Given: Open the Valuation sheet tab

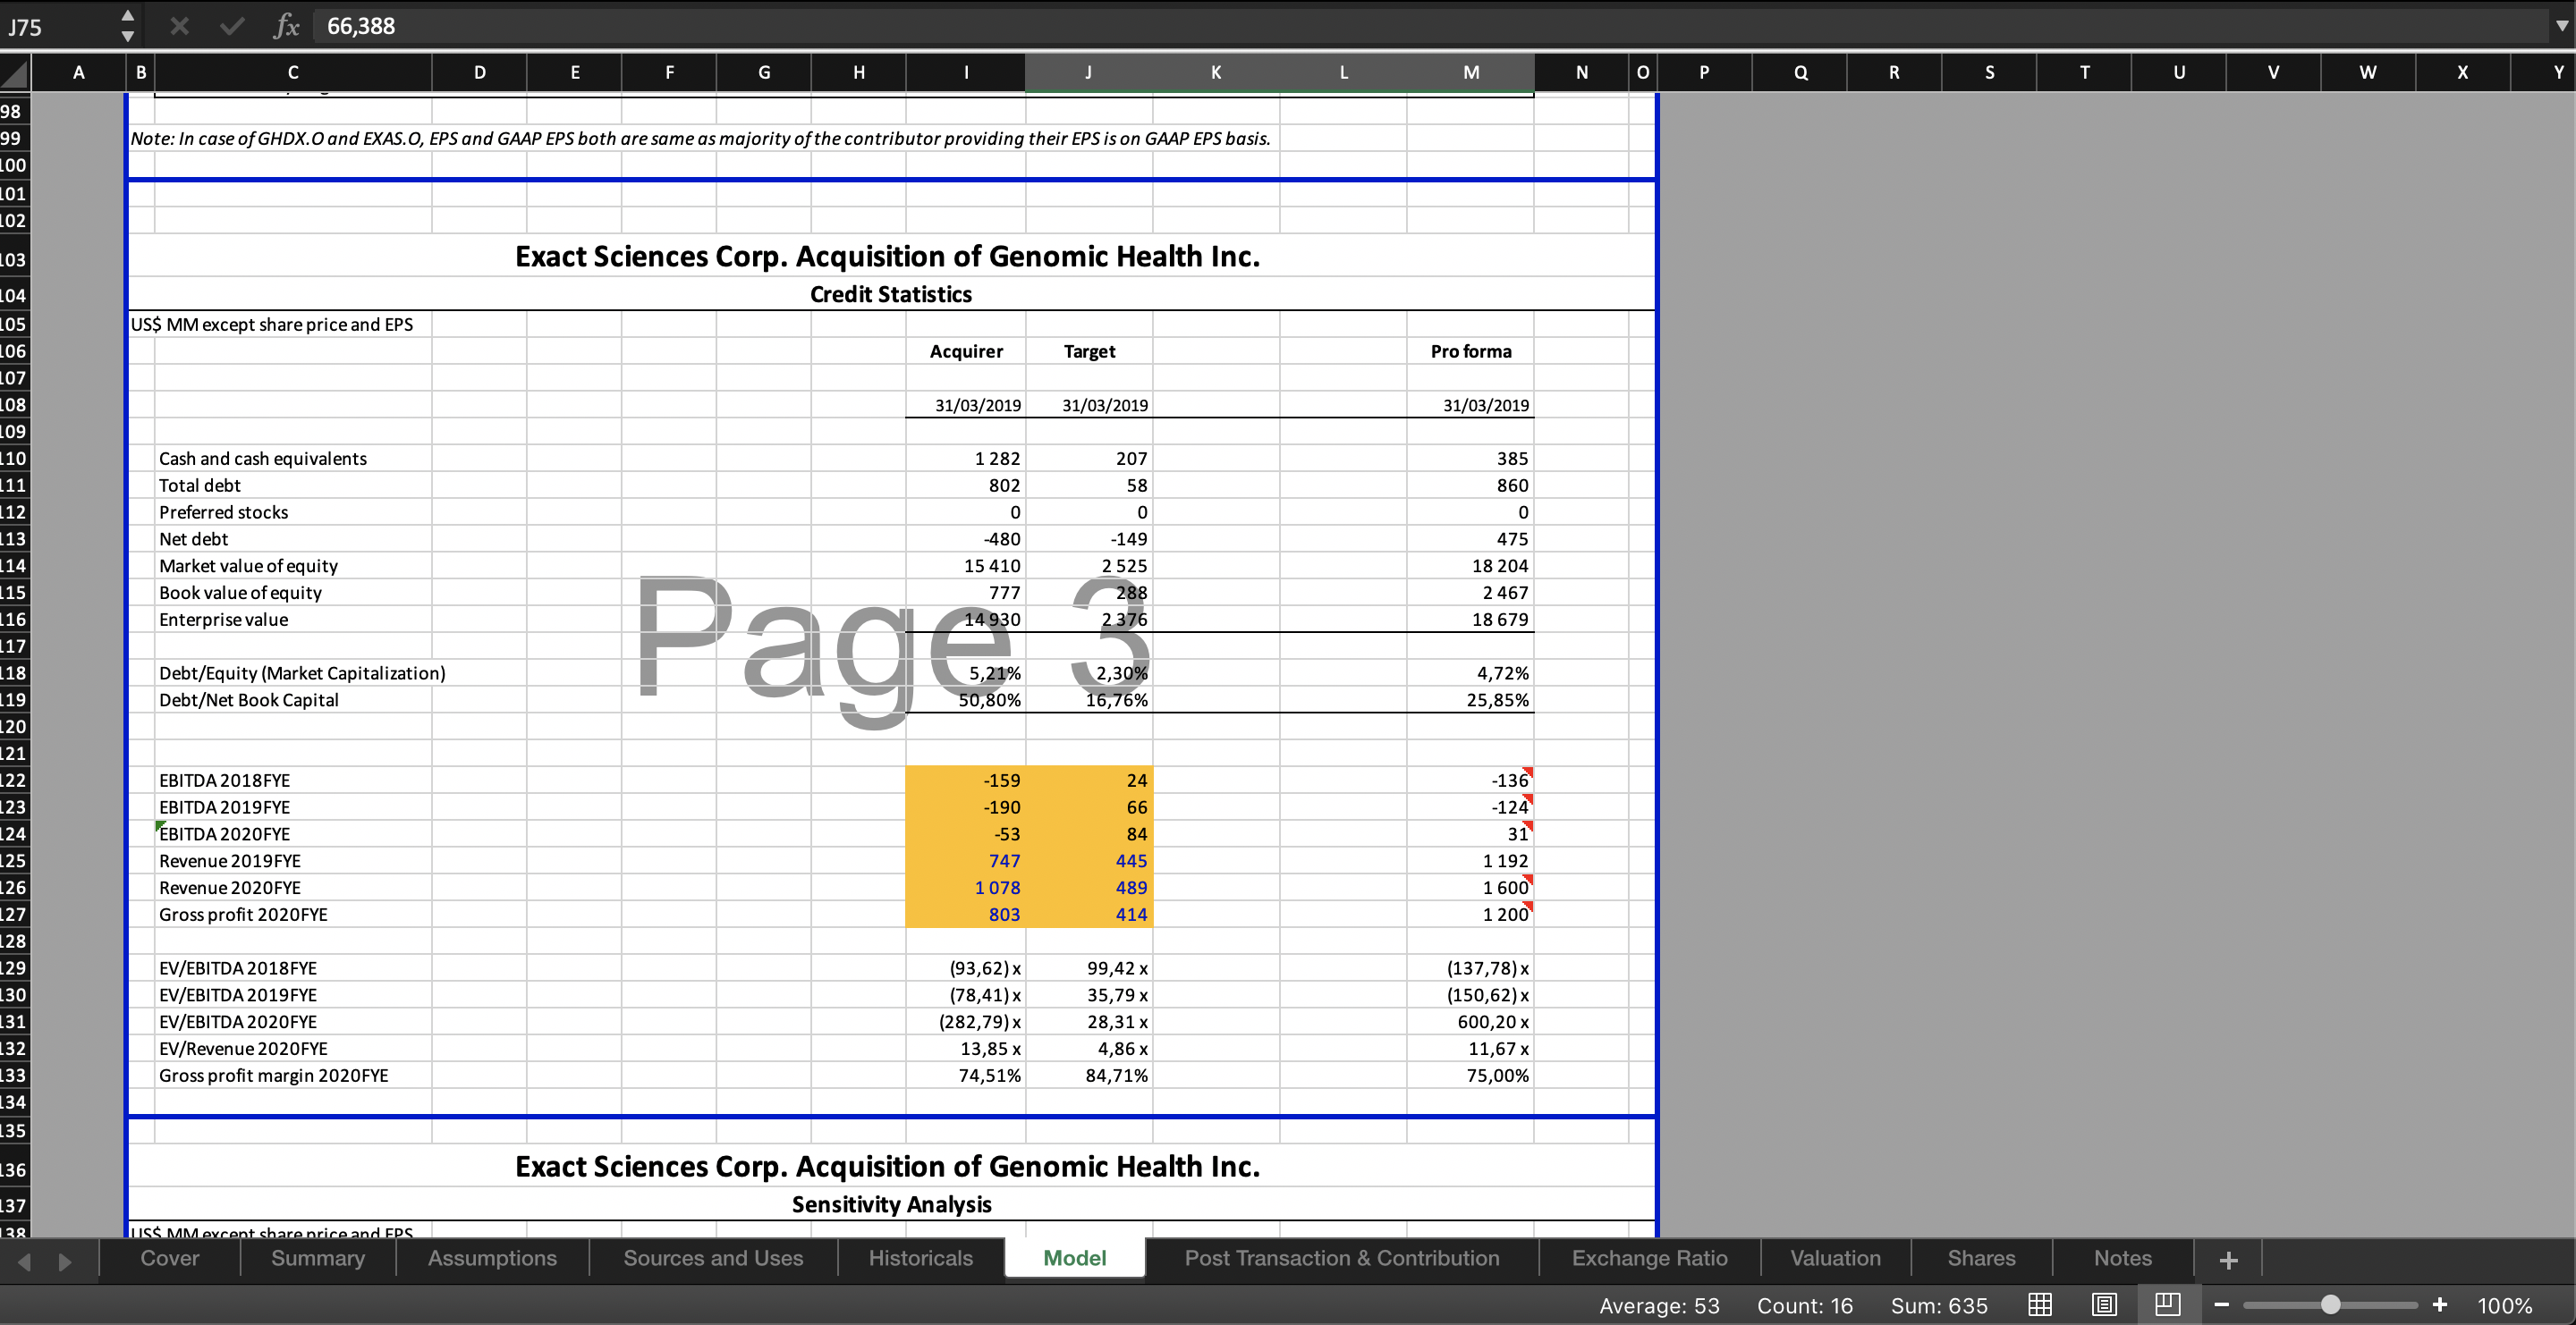Looking at the screenshot, I should (x=1835, y=1258).
